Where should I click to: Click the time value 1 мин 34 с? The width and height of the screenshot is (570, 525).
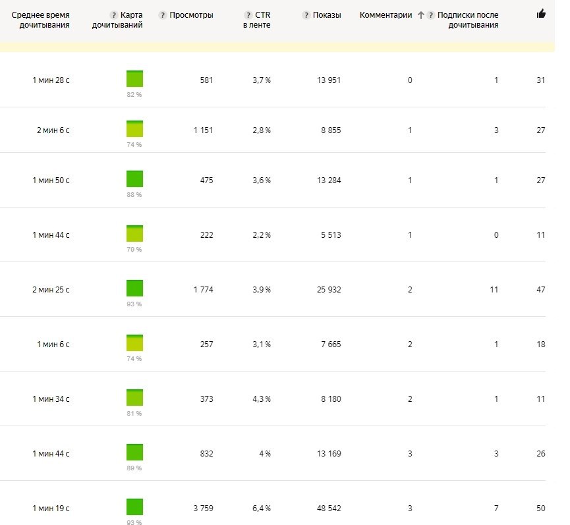pyautogui.click(x=51, y=399)
